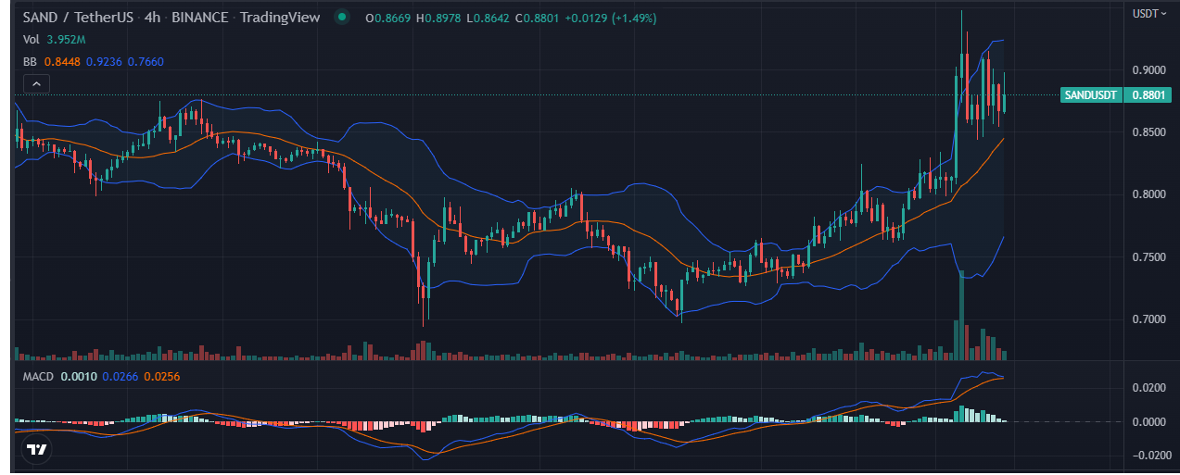1180x475 pixels.
Task: Click the BB basis value 0.8448
Action: 63,61
